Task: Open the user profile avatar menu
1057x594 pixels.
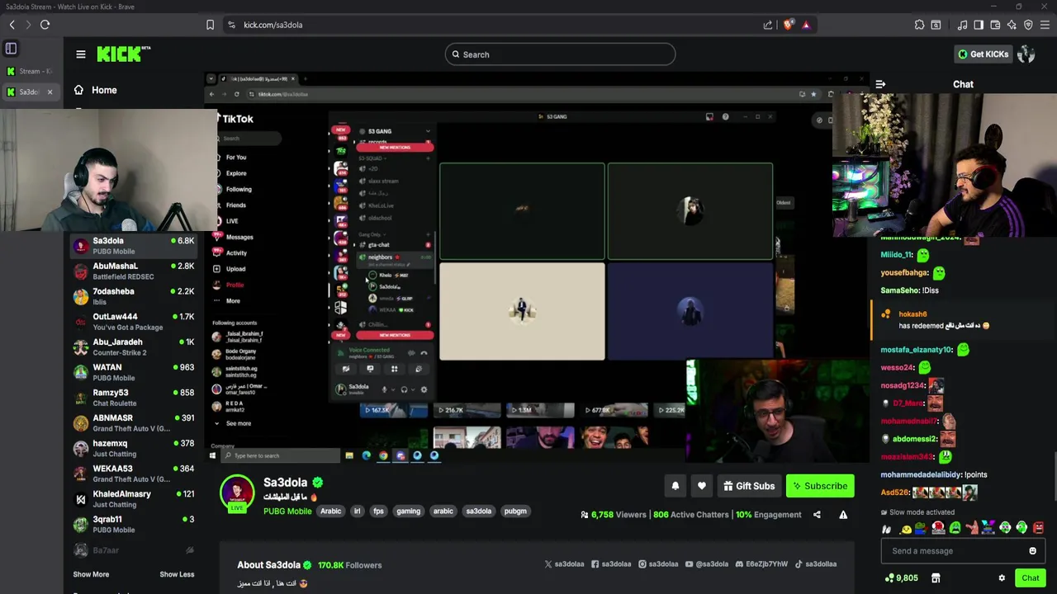Action: [1026, 54]
